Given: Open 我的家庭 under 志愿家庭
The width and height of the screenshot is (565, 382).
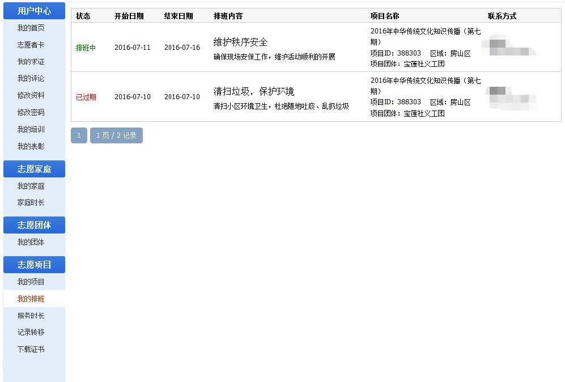Looking at the screenshot, I should 31,186.
